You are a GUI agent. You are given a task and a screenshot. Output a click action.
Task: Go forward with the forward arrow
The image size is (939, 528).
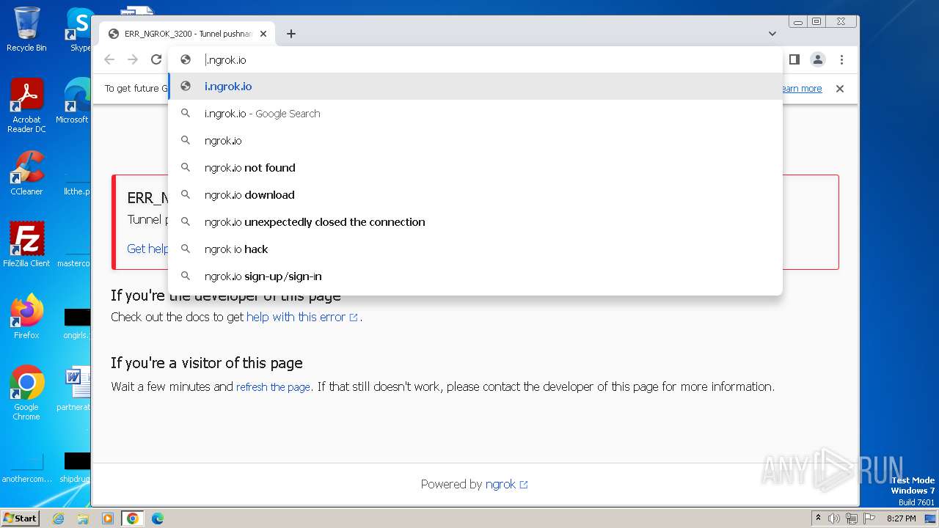coord(133,59)
